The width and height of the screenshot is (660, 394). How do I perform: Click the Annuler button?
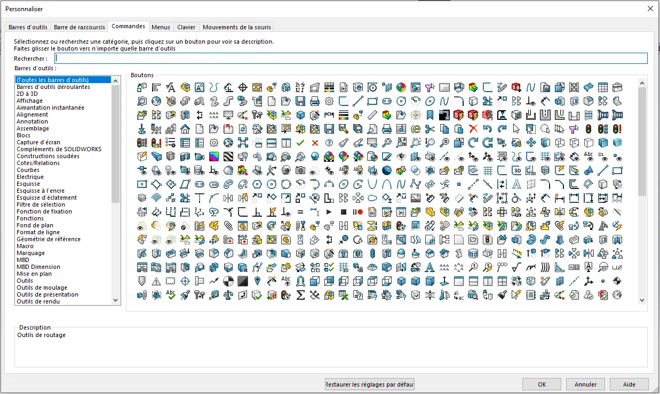click(x=585, y=384)
